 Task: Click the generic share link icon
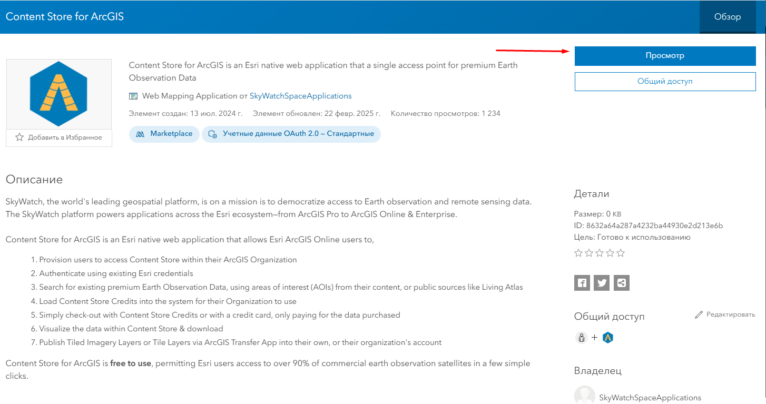[622, 283]
